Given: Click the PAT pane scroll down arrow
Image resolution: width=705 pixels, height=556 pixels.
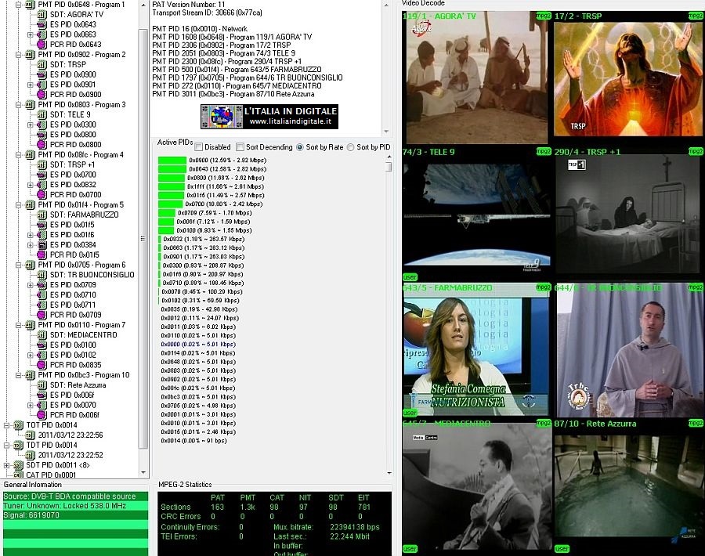Looking at the screenshot, I should (386, 132).
